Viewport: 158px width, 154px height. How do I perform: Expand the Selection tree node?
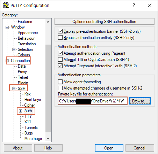14,50
